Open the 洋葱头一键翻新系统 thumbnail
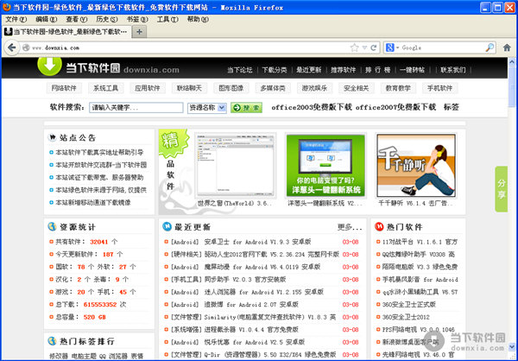 [325, 166]
